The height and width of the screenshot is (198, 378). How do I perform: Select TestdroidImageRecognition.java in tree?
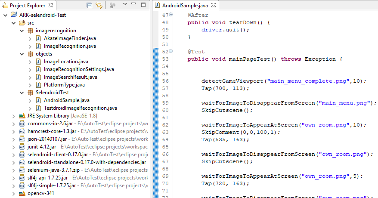[80, 108]
